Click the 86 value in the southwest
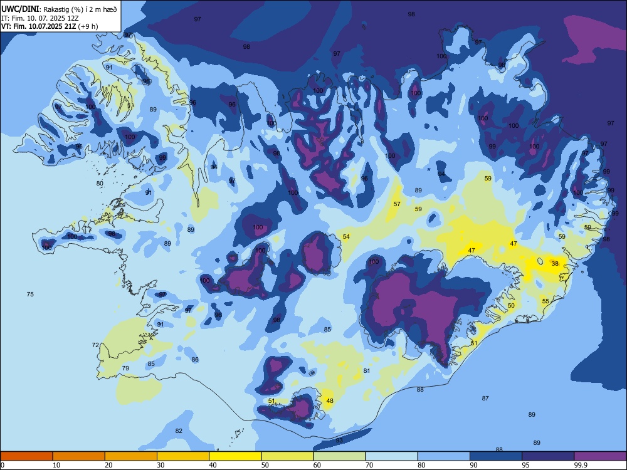The height and width of the screenshot is (470, 627). click(195, 360)
